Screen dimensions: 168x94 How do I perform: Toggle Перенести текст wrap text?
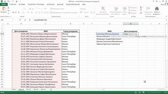coord(57,9)
